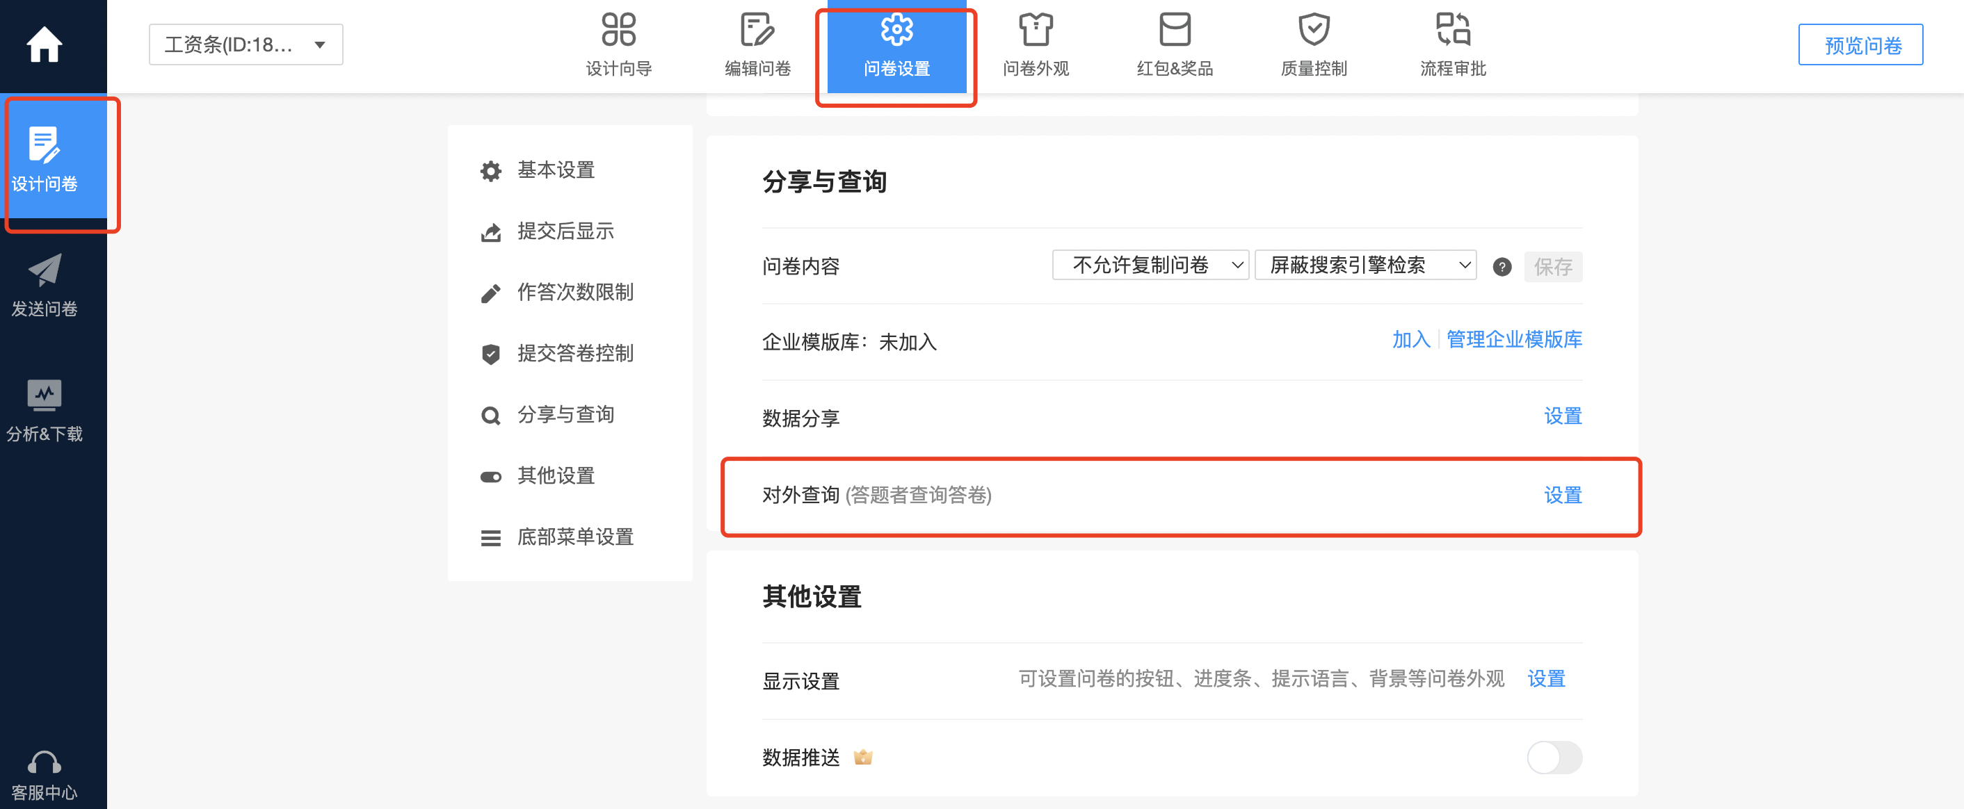The height and width of the screenshot is (809, 1964).
Task: Select the 编辑问卷 edit icon
Action: click(x=757, y=30)
